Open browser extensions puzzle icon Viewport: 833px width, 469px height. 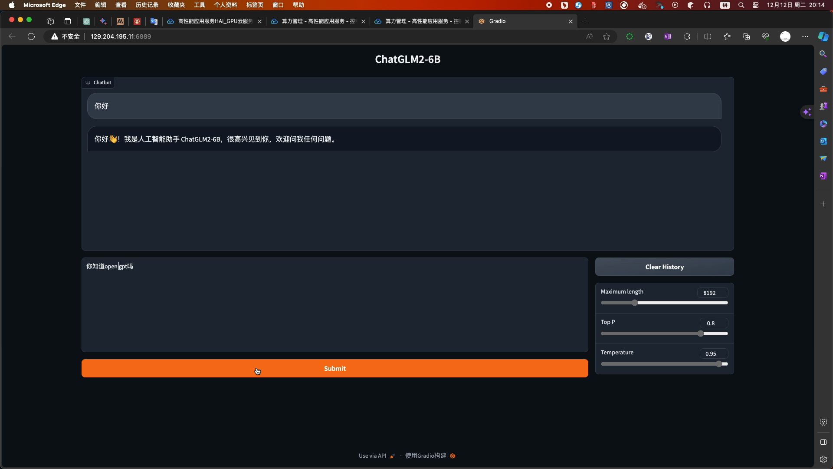click(687, 36)
